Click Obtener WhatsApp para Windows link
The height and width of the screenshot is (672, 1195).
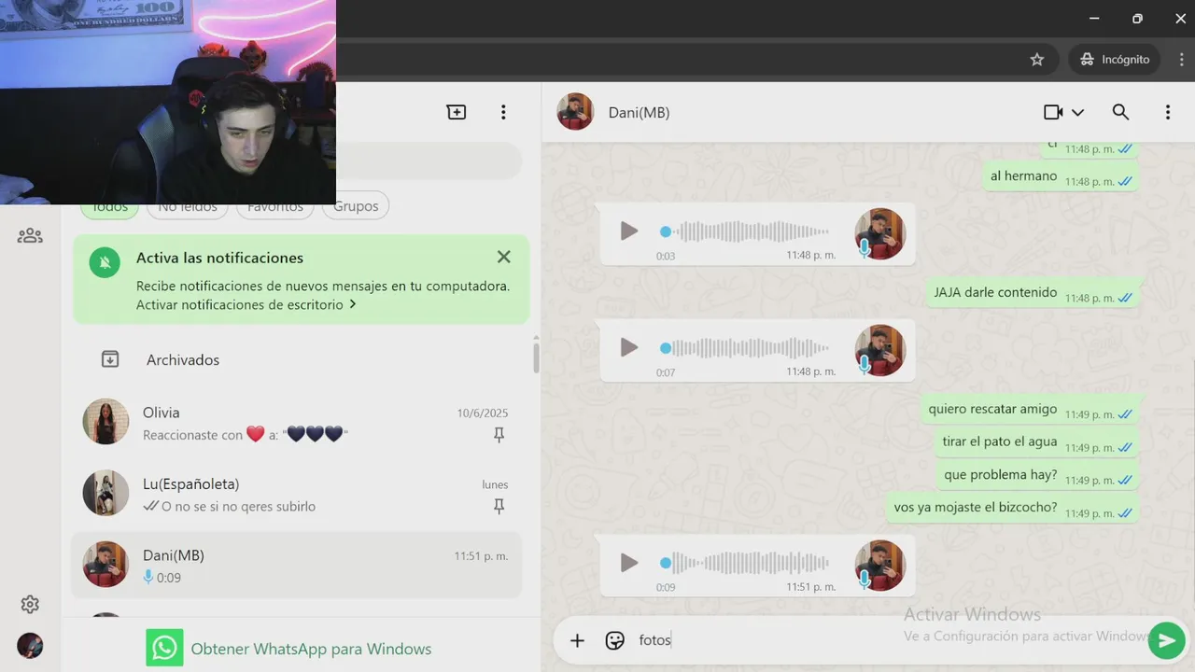pos(311,649)
